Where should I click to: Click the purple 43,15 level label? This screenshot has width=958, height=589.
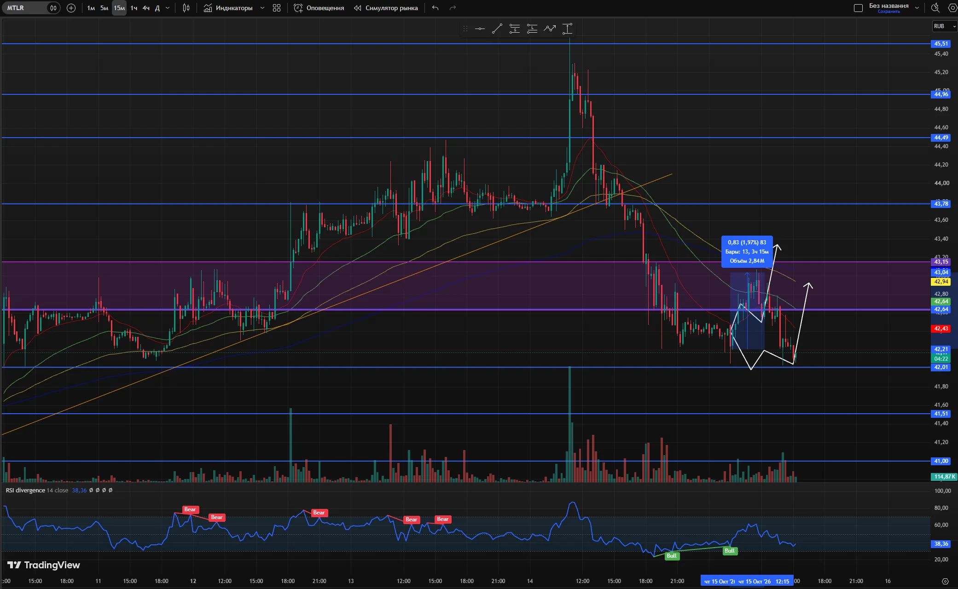point(941,262)
